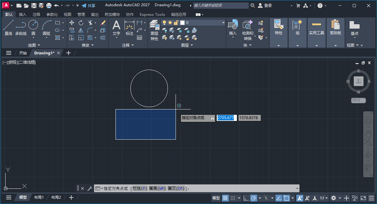Toggle isometric drafting in status bar
377x204 pixels.
(266, 198)
